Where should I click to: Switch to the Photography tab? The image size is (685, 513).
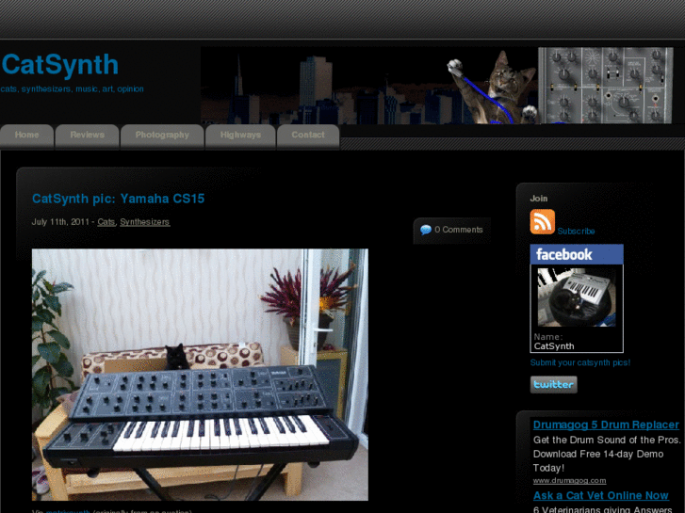162,136
